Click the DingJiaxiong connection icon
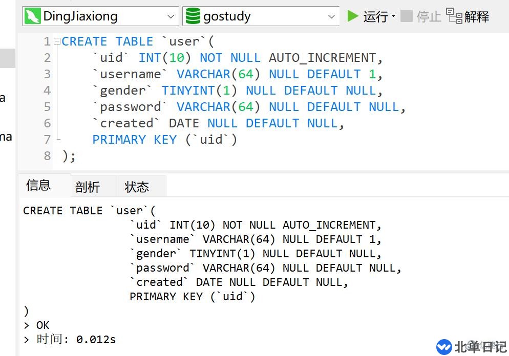 pos(33,16)
